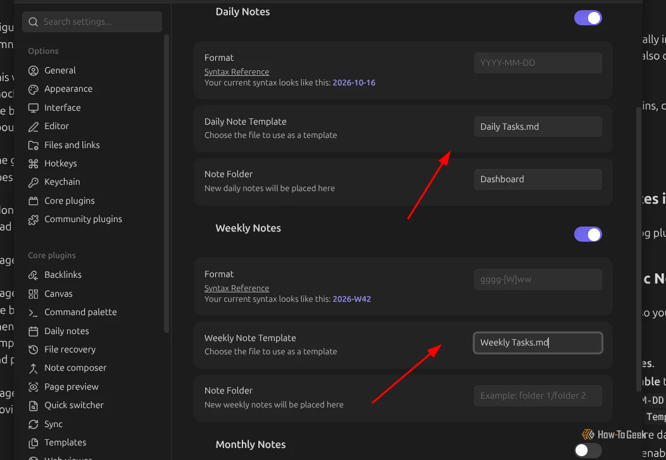Click the Command palette terminal icon
Screen dimensions: 666x460
(33, 313)
